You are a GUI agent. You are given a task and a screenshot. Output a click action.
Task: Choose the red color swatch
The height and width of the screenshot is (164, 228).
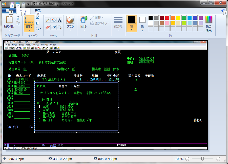(x=167, y=18)
